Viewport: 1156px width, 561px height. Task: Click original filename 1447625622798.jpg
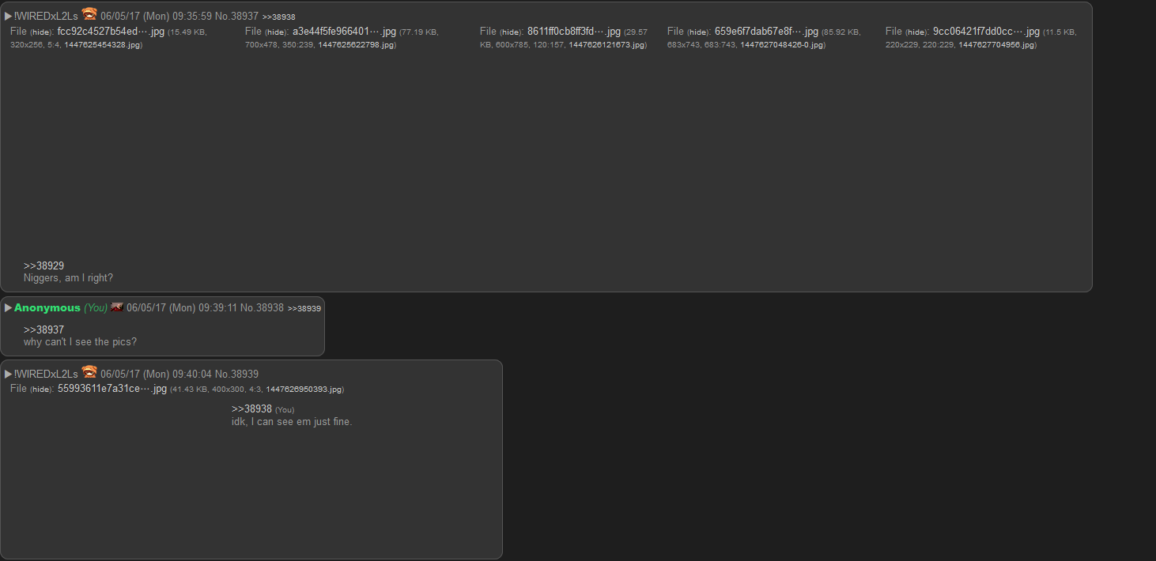(x=356, y=45)
